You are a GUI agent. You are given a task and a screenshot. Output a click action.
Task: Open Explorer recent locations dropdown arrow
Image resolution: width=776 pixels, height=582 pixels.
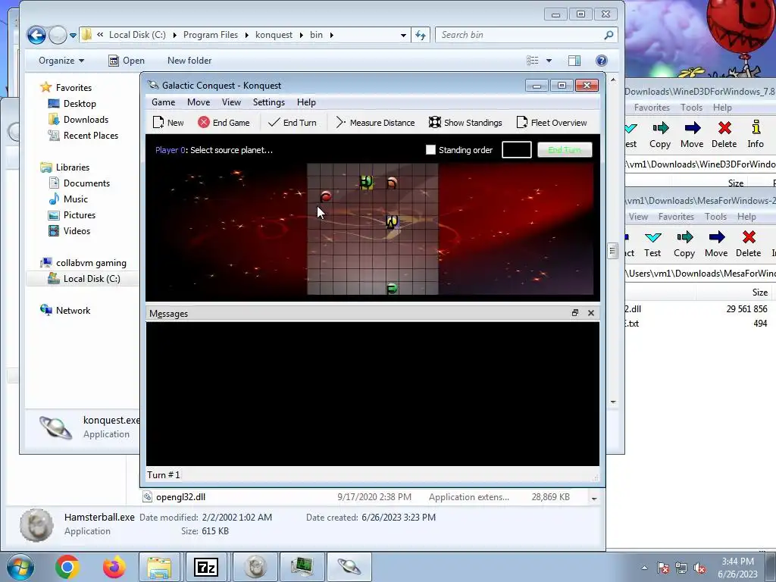(x=74, y=35)
